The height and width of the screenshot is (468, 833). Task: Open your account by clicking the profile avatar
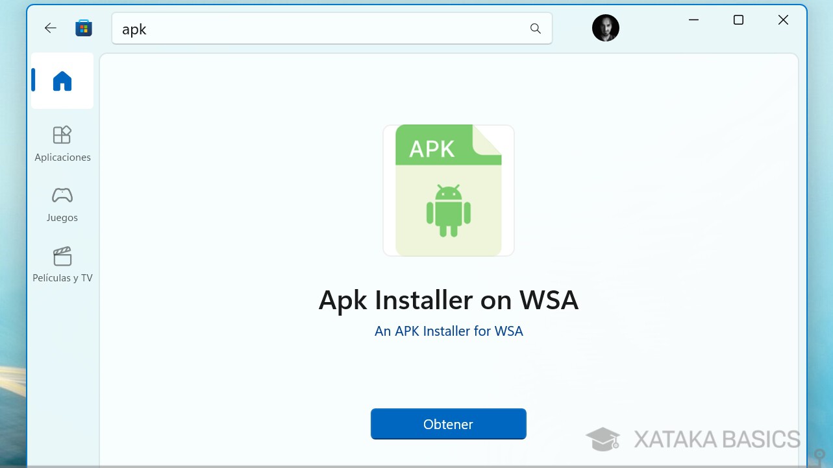click(x=605, y=28)
